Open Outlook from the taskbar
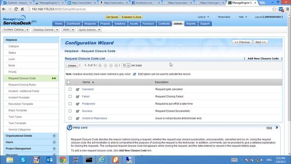Image resolution: width=291 pixels, height=164 pixels. pyautogui.click(x=50, y=160)
